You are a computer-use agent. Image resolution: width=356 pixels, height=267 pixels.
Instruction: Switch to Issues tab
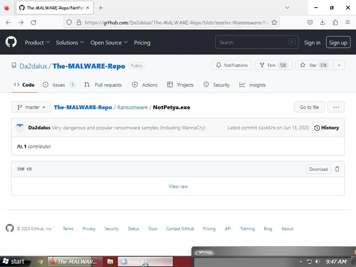click(x=59, y=85)
